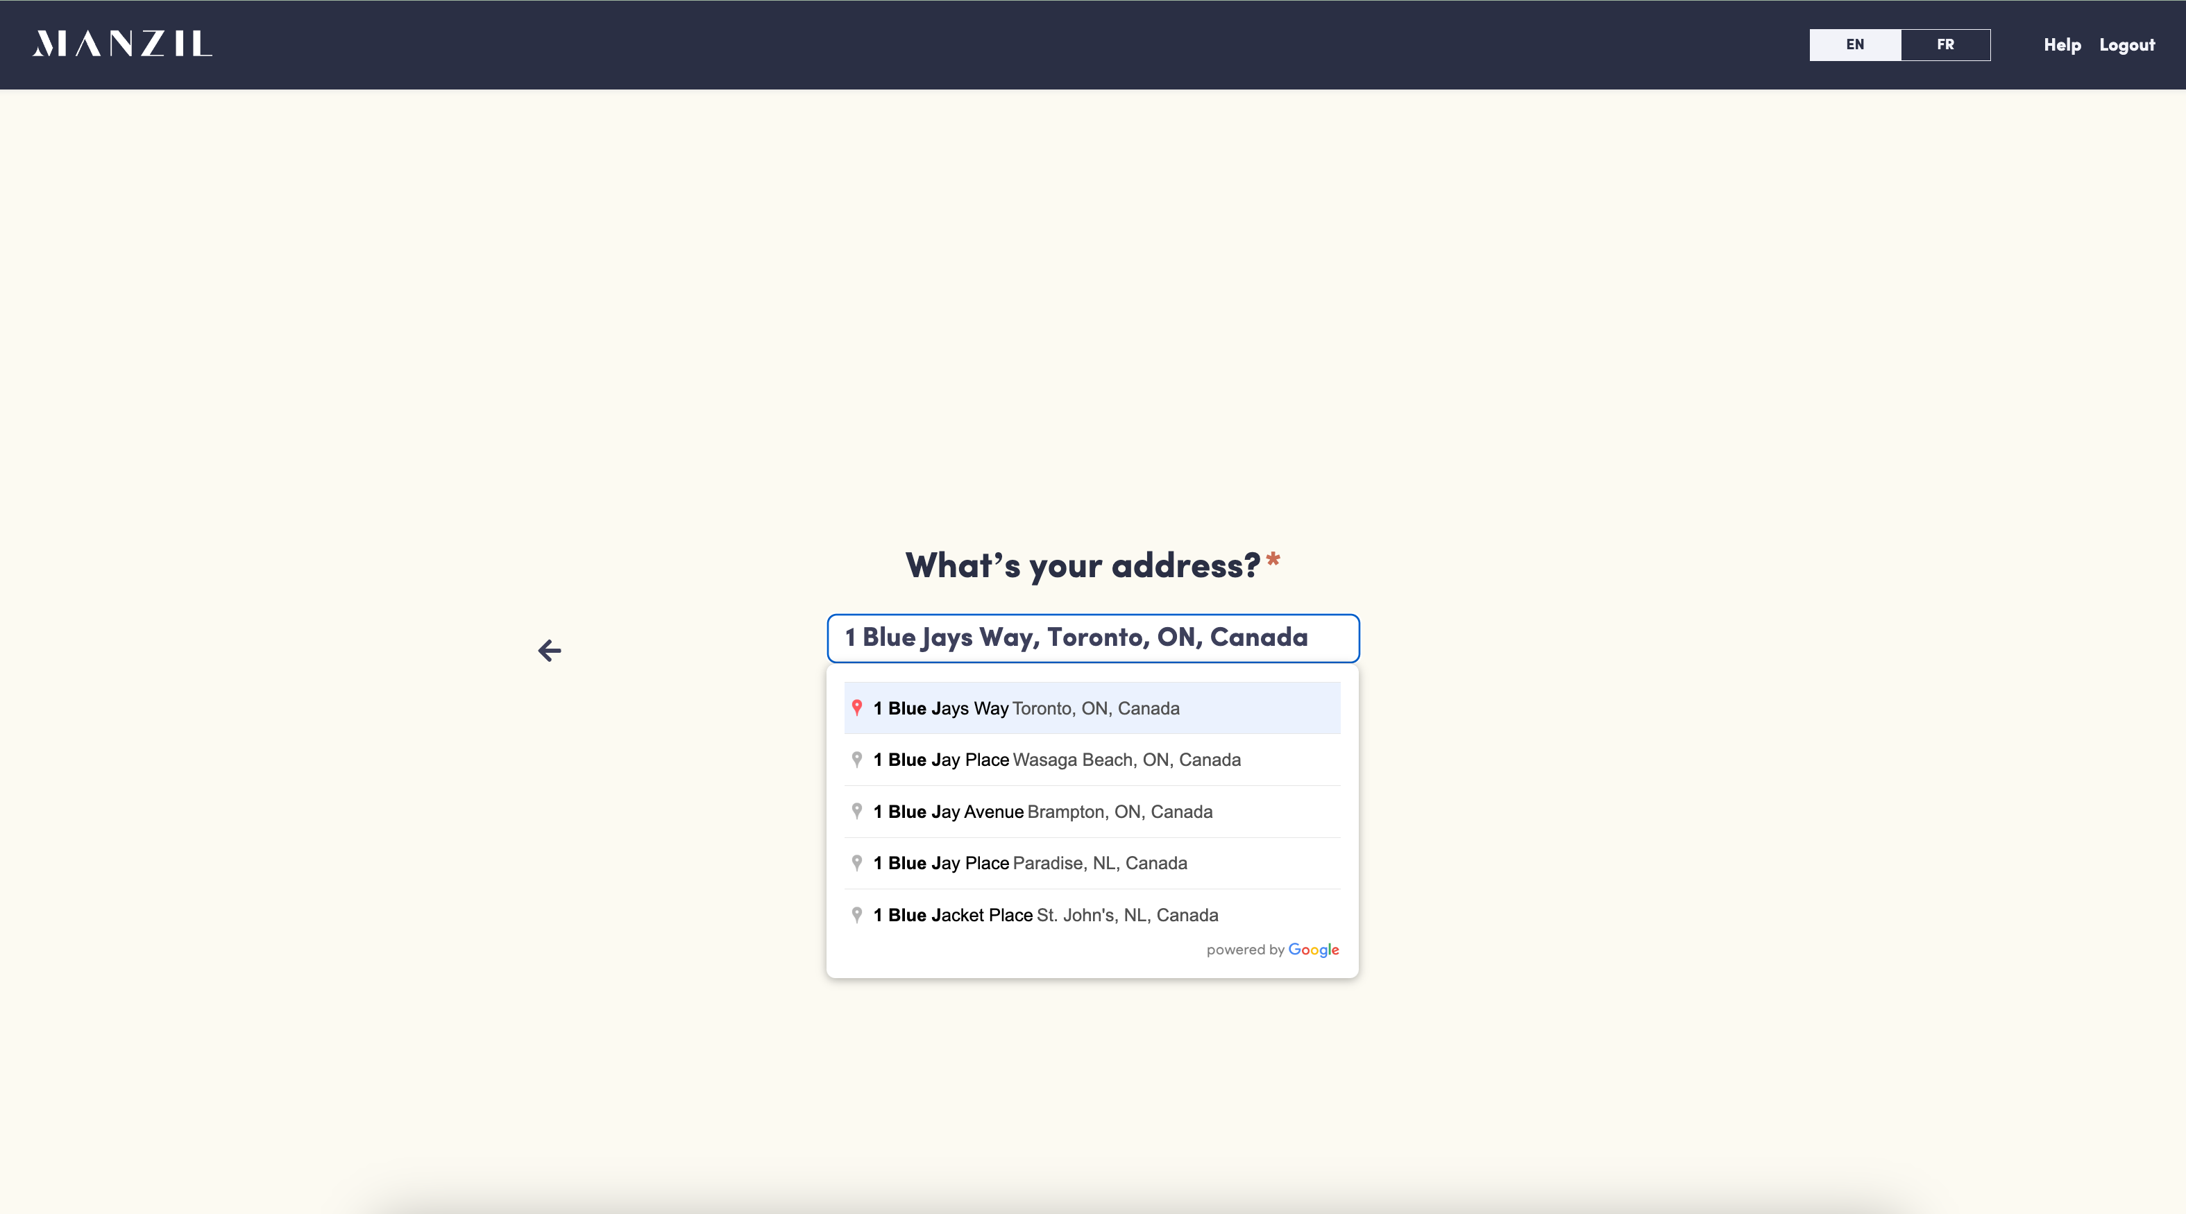Click pin icon next to St. John's suggestion
Image resolution: width=2186 pixels, height=1214 pixels.
click(x=856, y=914)
